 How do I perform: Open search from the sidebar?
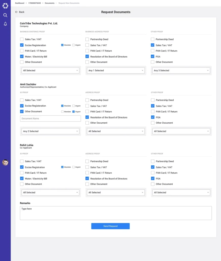(5, 15)
